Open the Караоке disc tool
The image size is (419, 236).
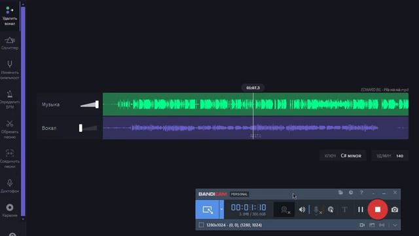coord(10,210)
